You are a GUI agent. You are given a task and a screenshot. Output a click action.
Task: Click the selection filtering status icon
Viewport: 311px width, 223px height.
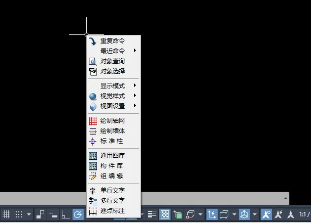(x=224, y=214)
